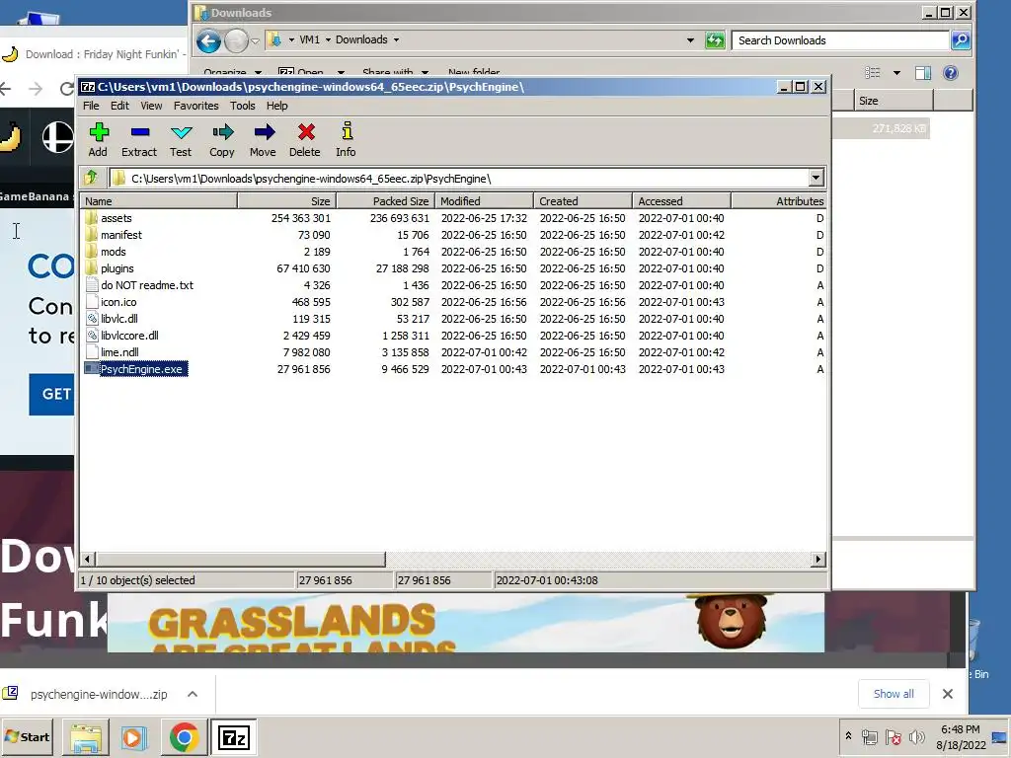
Task: Open the Help menu in 7-Zip
Action: [277, 106]
